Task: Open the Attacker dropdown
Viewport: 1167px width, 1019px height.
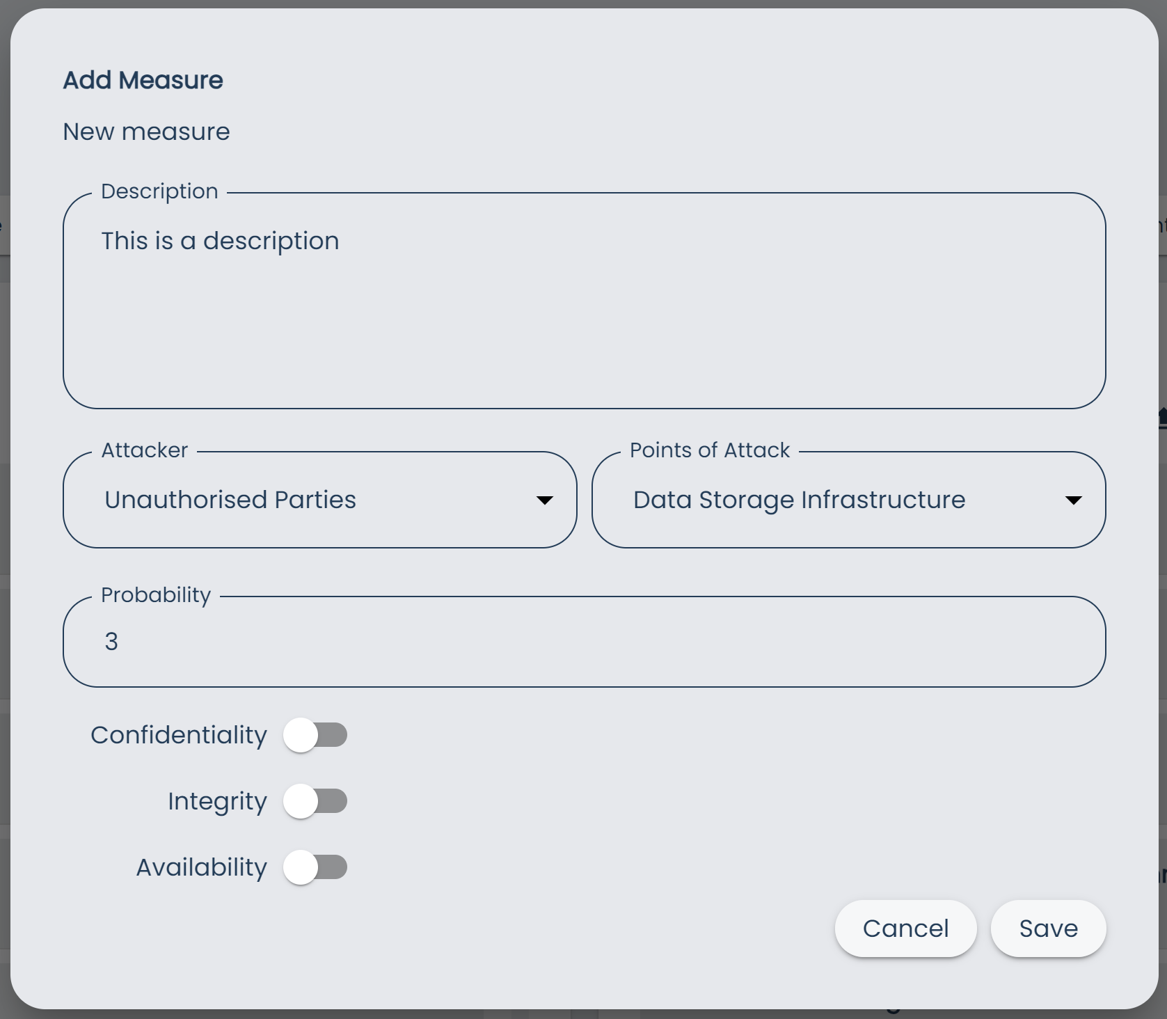Action: pyautogui.click(x=319, y=499)
